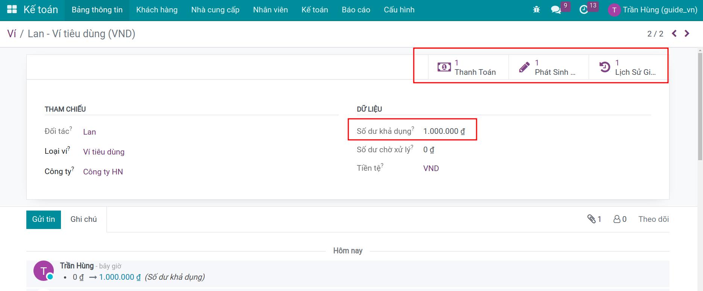Viewport: 703px width, 291px height.
Task: Click the bug debug tools icon
Action: [536, 10]
